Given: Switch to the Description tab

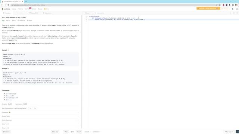Looking at the screenshot, I should point(7,13).
